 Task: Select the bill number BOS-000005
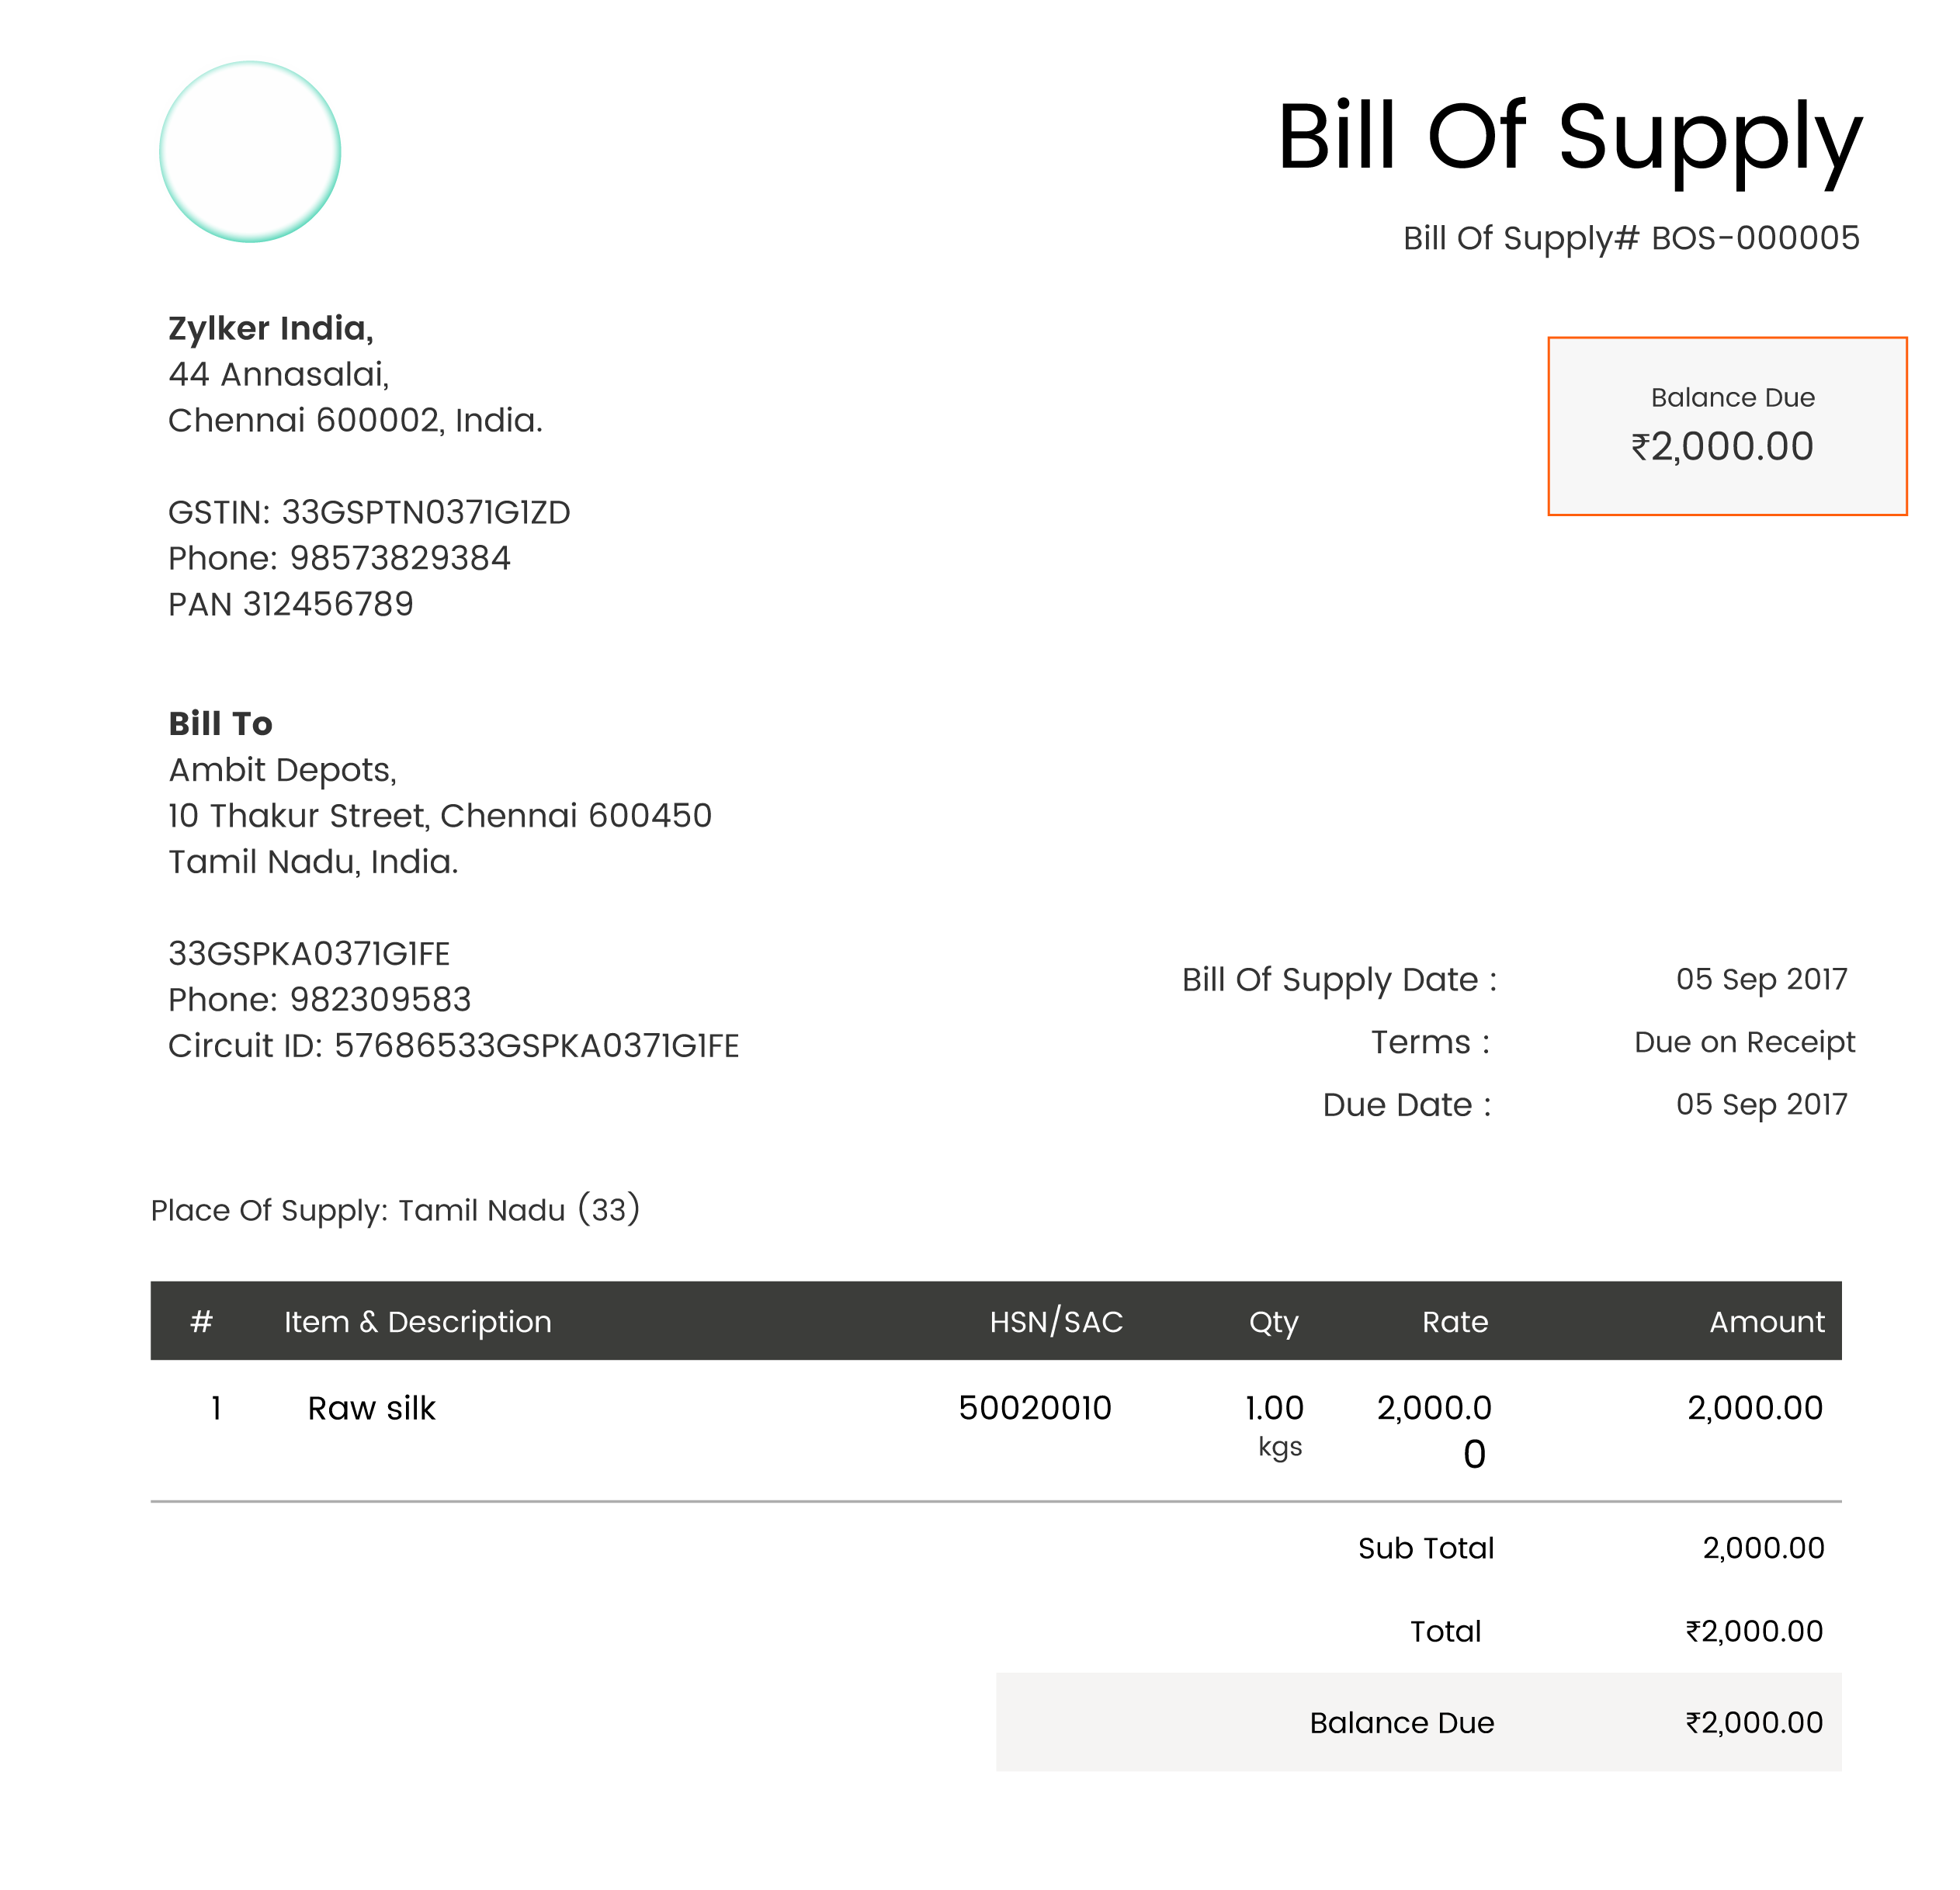pyautogui.click(x=1754, y=238)
